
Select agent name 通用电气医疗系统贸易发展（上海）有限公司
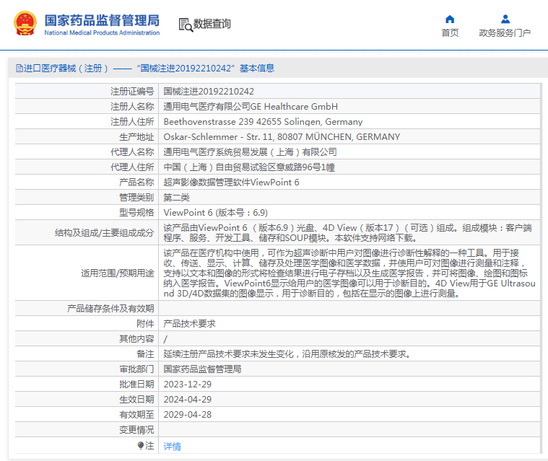[x=251, y=152]
